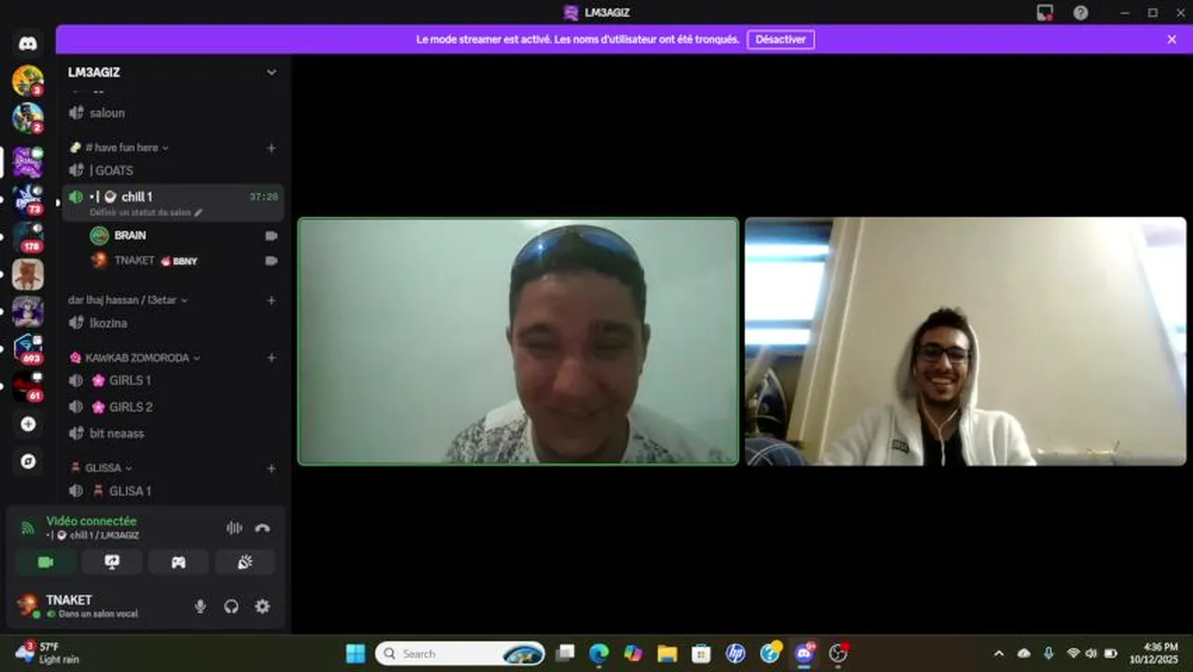The height and width of the screenshot is (672, 1193).
Task: Start an activity with game controller icon
Action: pyautogui.click(x=178, y=562)
